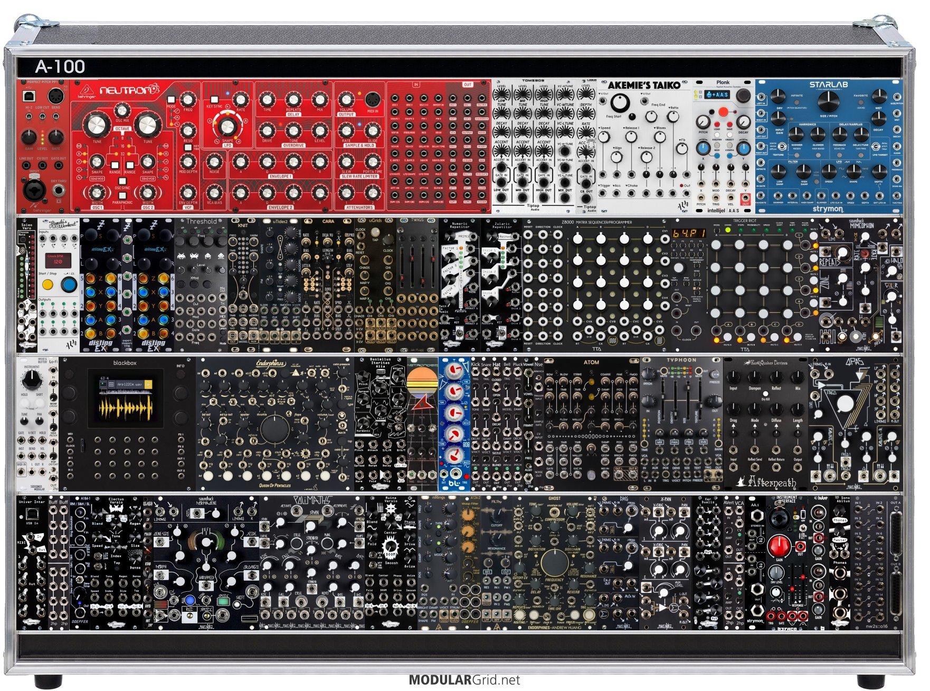This screenshot has height=691, width=930.
Task: Click the TRIGGER RIOT module title
Action: point(745,221)
